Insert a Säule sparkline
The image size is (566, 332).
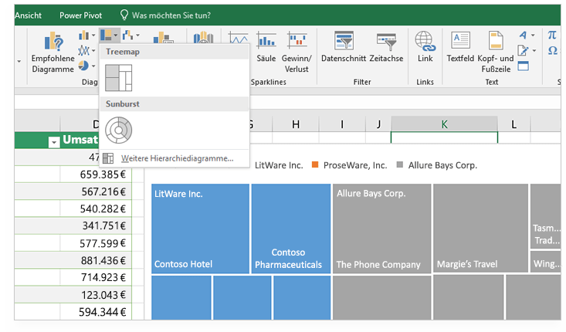[266, 47]
